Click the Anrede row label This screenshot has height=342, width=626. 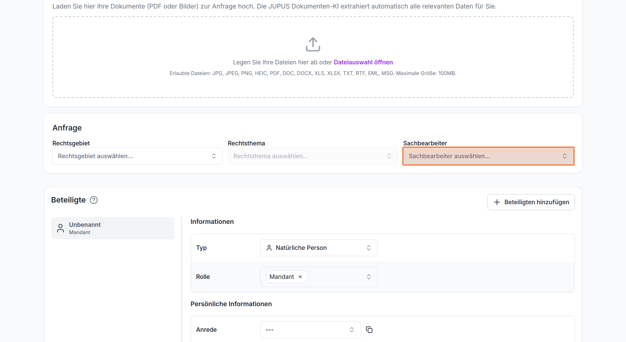(207, 330)
